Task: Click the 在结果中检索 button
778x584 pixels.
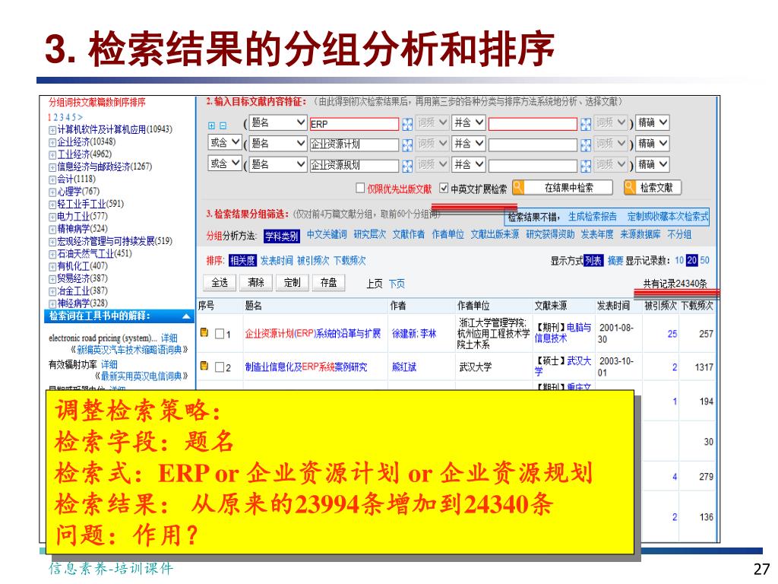Action: (563, 188)
